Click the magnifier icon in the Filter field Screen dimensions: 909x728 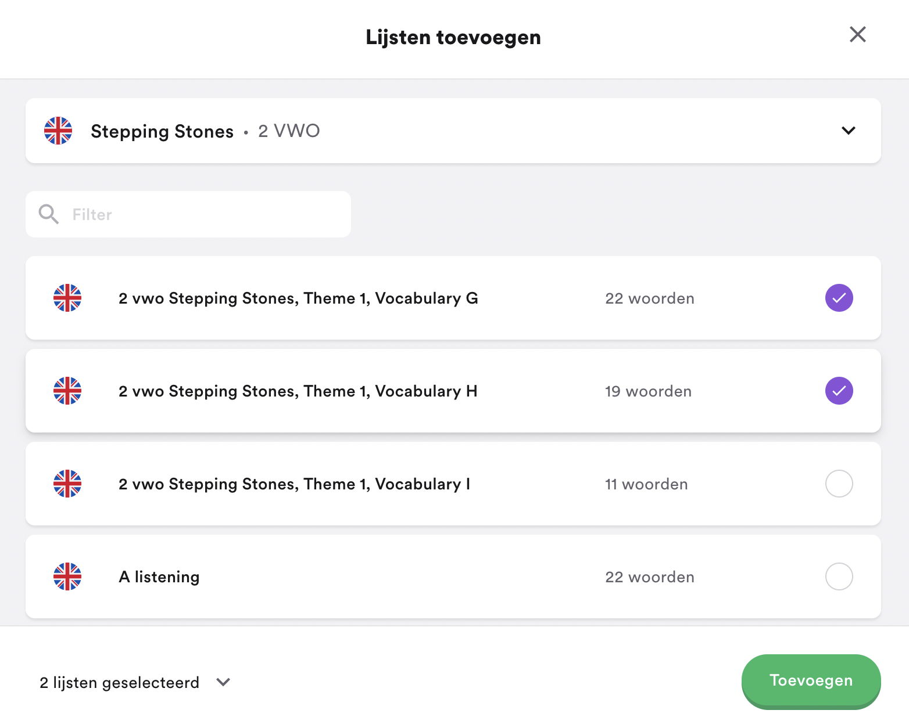(48, 214)
